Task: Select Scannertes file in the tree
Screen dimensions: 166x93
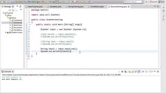Action: [x=17, y=23]
